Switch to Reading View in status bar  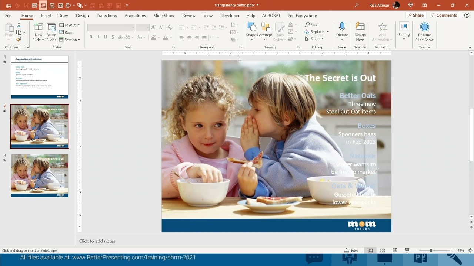point(395,250)
